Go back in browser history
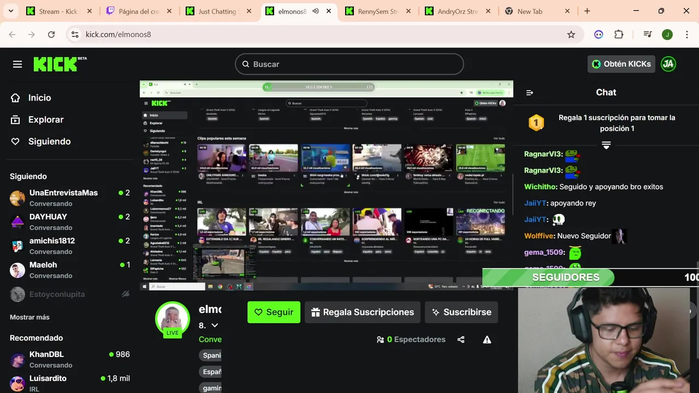 point(12,34)
